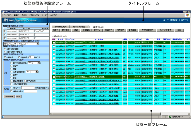Select the 全世代時刻予定優先 radio button

coord(5,52)
